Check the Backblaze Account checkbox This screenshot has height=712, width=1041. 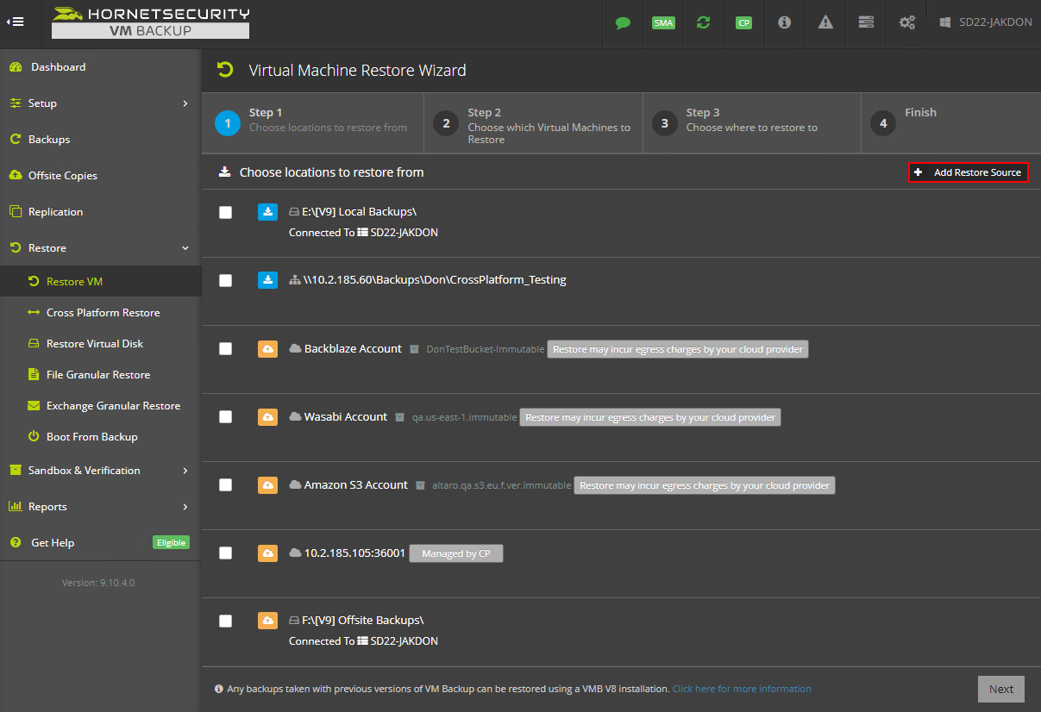tap(226, 349)
